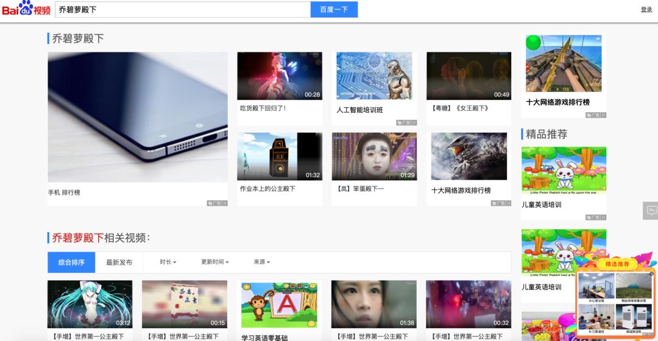Click the 百度一下 search button

click(x=334, y=9)
